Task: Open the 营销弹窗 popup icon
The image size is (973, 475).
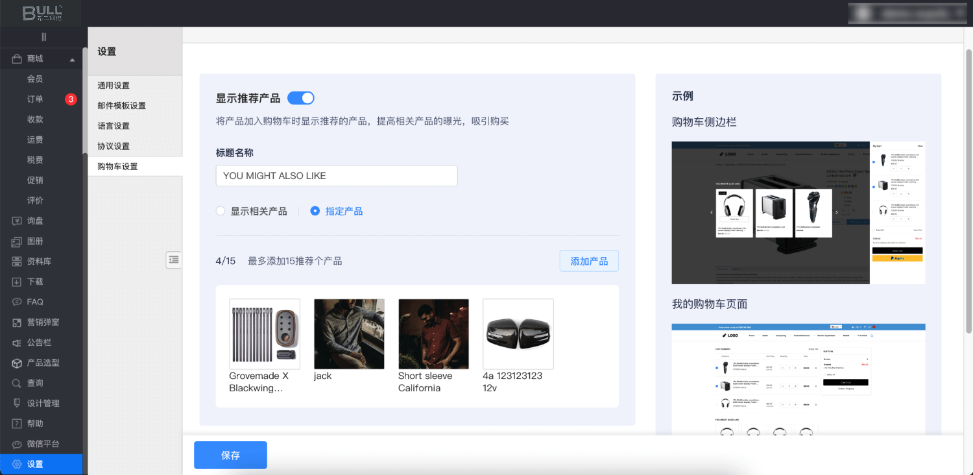Action: point(17,323)
